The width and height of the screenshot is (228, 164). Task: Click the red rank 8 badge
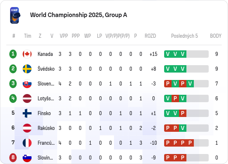(x=13, y=158)
